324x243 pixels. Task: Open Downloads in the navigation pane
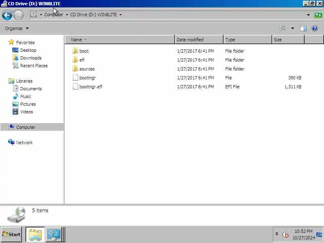pyautogui.click(x=31, y=58)
